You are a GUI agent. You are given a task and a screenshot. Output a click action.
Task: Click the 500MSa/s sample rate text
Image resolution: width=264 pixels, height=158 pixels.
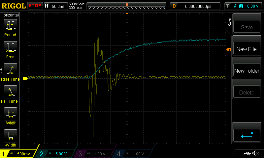click(77, 4)
